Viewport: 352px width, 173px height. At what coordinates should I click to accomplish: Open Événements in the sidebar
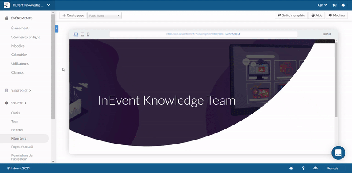[x=21, y=28]
